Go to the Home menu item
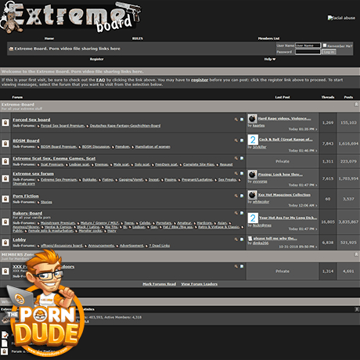360x360 pixels. pos(49,38)
